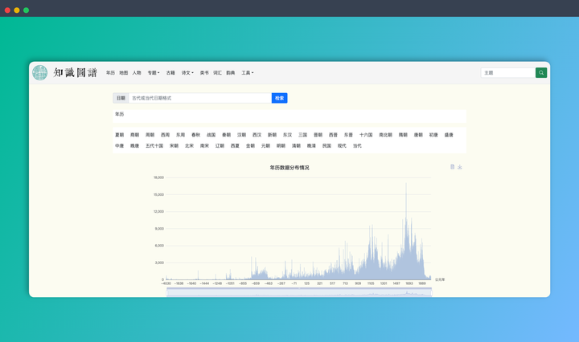Open the 民国 period link
The height and width of the screenshot is (342, 579).
[x=326, y=146]
